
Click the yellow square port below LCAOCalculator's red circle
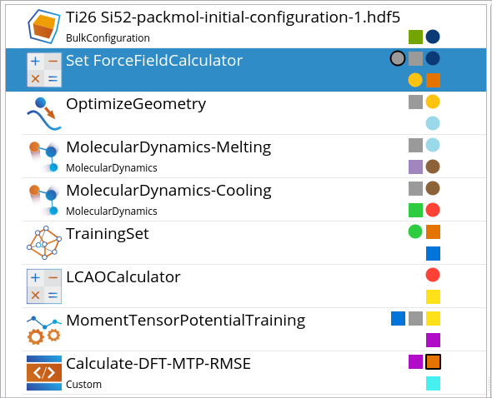(433, 296)
